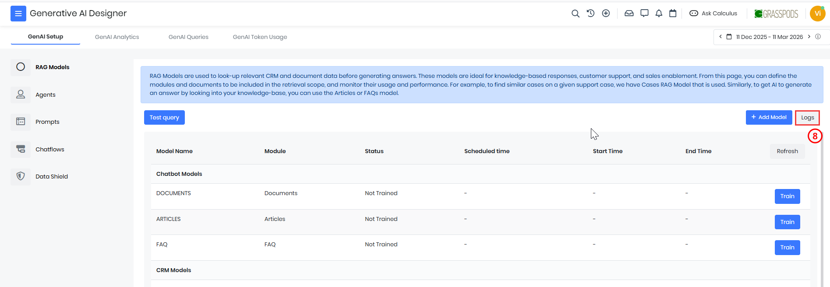Open the hamburger navigation menu

click(18, 14)
